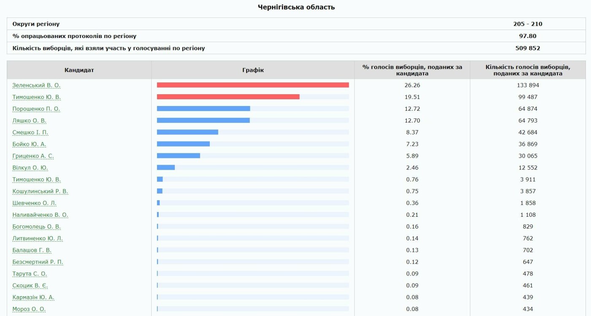Open candidate link Богомолець О. В.
Screen dimensions: 591x316
click(36, 227)
